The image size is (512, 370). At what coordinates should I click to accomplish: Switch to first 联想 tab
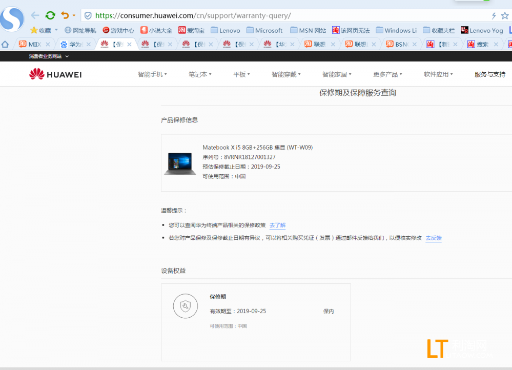pyautogui.click(x=315, y=44)
